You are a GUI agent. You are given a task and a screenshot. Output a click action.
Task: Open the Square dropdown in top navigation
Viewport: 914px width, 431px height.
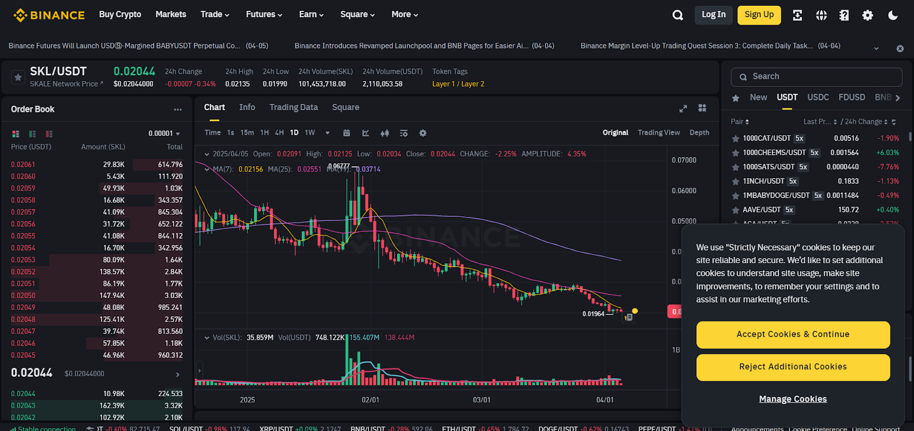click(x=358, y=14)
